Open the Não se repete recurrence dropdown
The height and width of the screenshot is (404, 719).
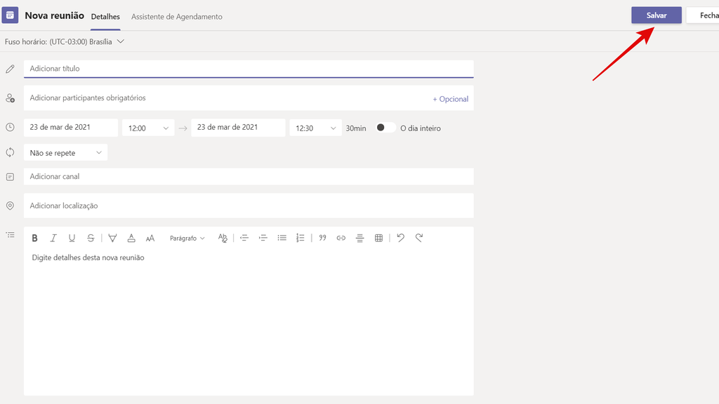tap(65, 152)
